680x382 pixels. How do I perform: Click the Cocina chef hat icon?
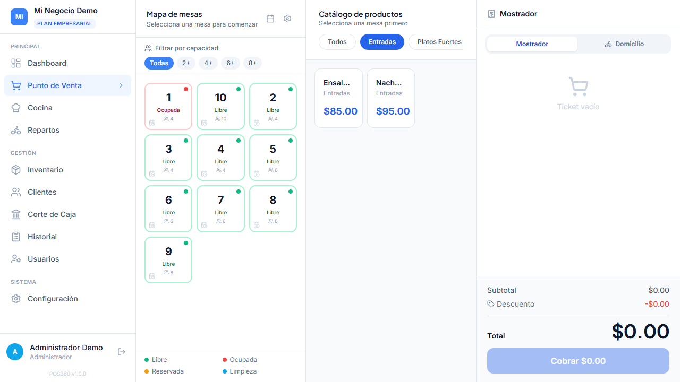(x=16, y=108)
